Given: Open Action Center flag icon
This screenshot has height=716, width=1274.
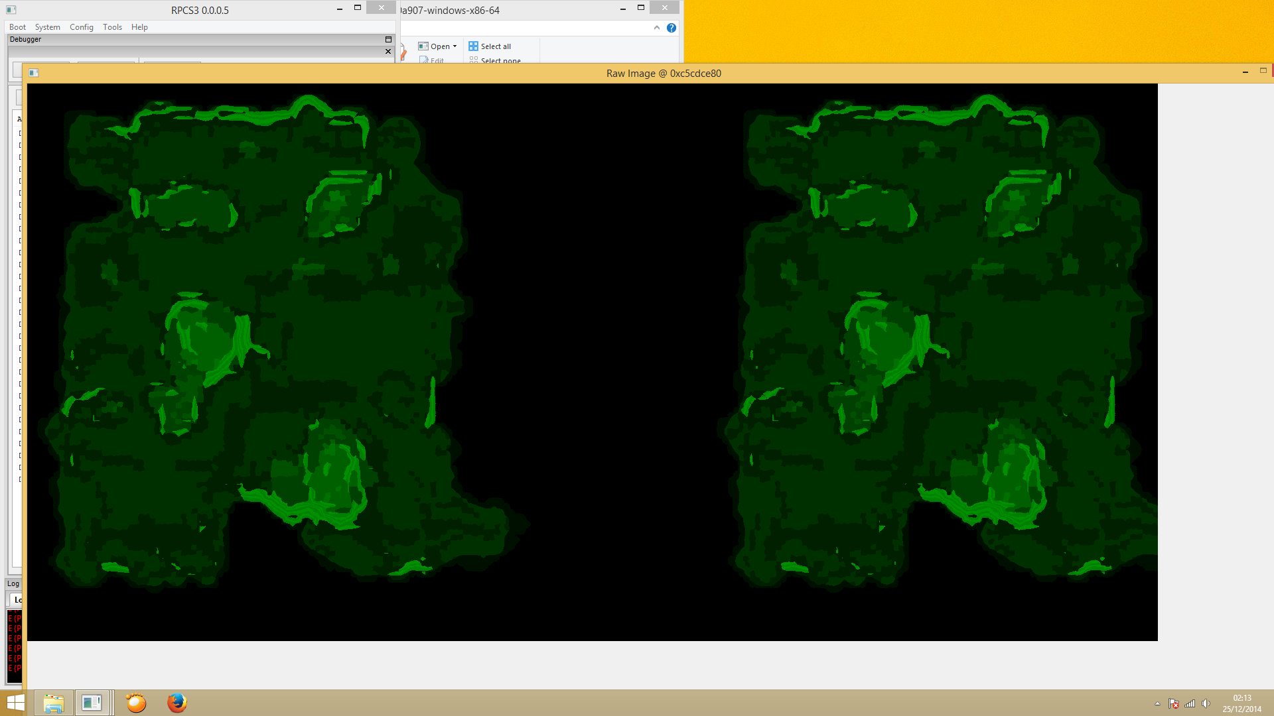Looking at the screenshot, I should click(1174, 703).
